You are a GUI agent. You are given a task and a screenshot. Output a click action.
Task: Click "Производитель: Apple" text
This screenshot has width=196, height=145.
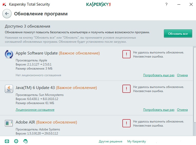(x=31, y=60)
